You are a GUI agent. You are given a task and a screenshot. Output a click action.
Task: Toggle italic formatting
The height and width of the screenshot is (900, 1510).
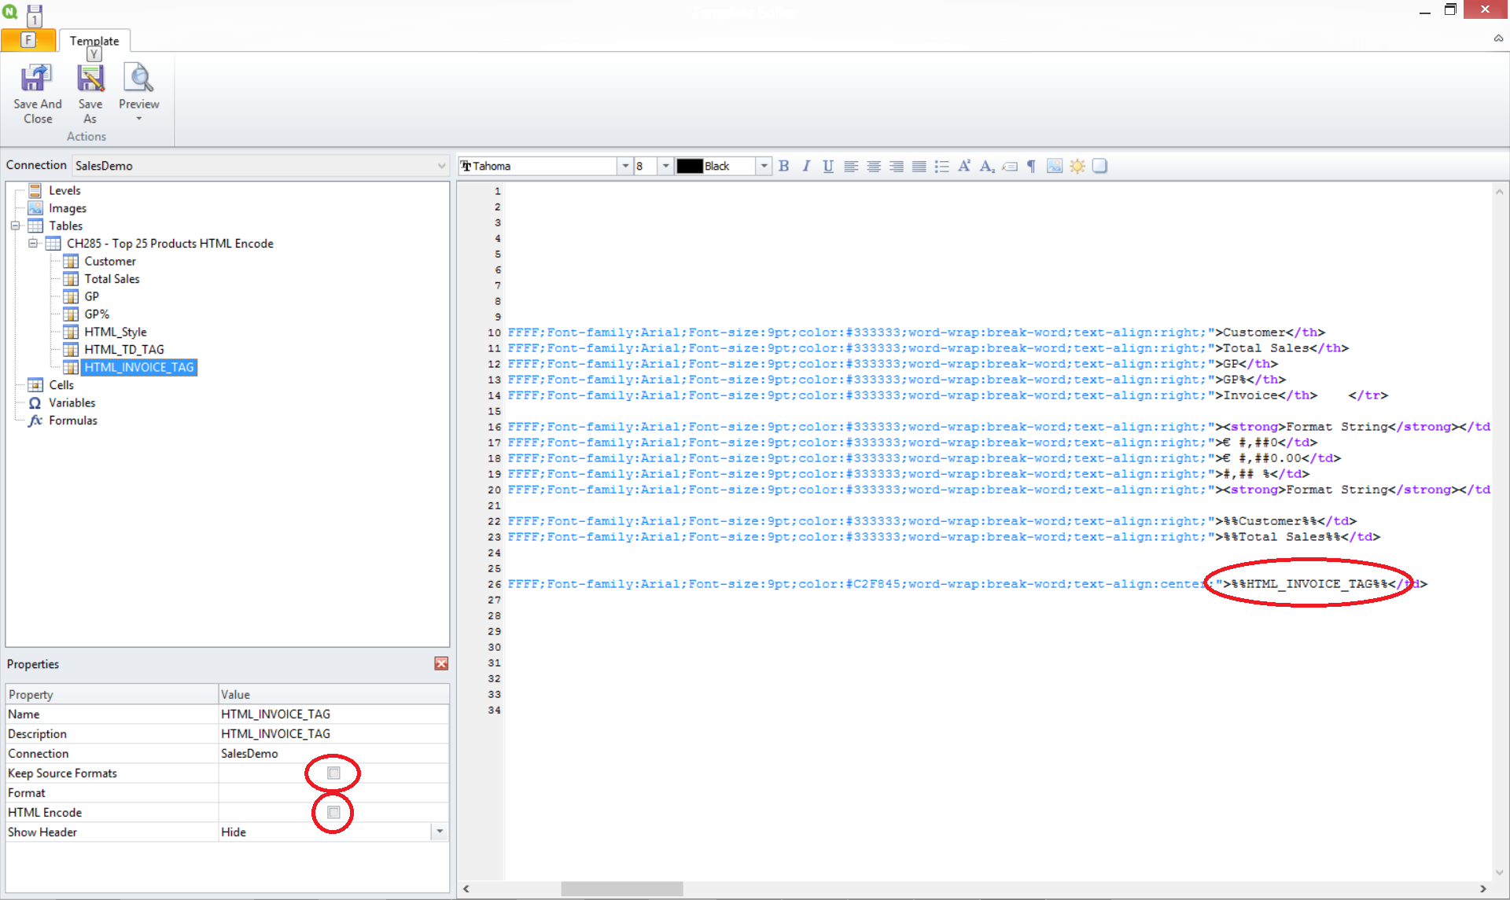pos(806,166)
